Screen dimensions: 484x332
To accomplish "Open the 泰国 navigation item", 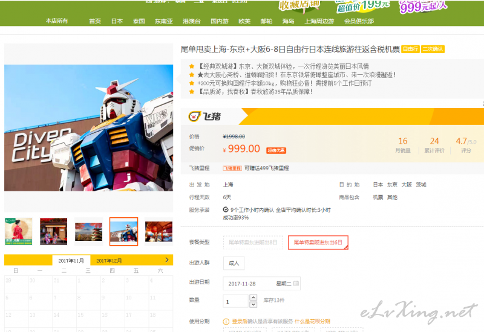I will click(139, 21).
